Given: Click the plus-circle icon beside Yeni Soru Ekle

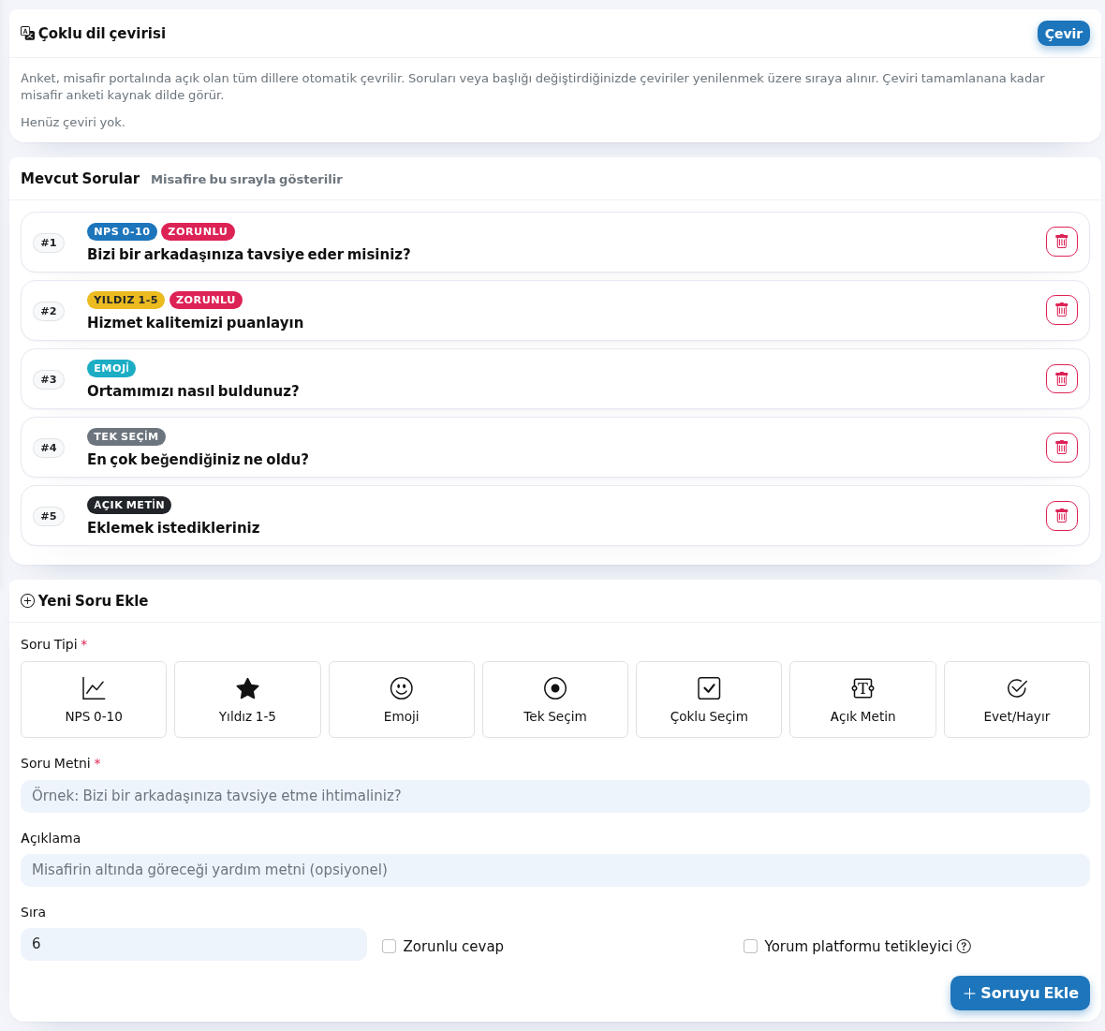Looking at the screenshot, I should [x=27, y=600].
